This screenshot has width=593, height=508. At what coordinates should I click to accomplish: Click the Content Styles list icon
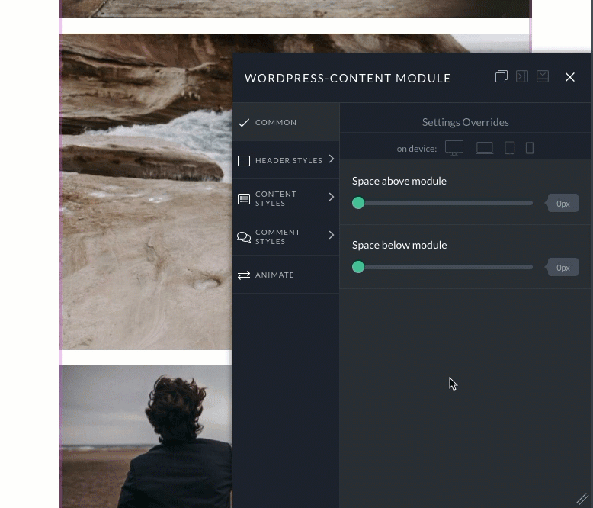point(244,199)
